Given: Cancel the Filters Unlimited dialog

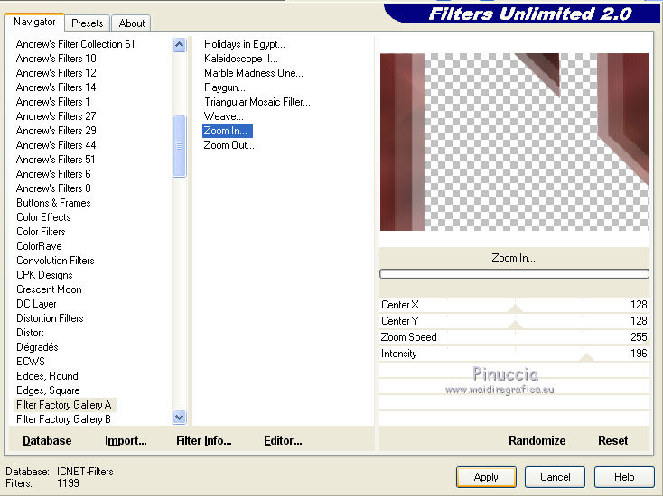Looking at the screenshot, I should tap(556, 477).
